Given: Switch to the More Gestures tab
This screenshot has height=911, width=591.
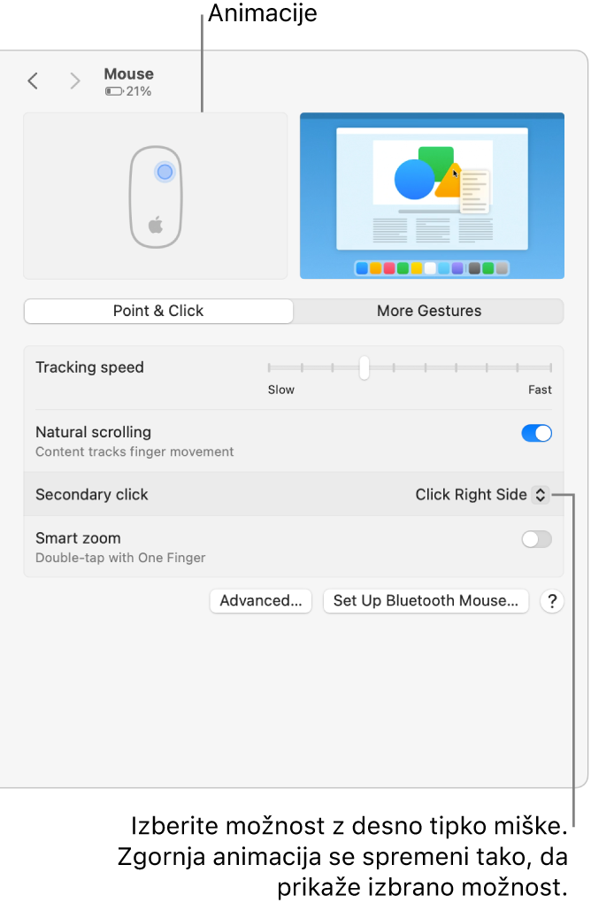Looking at the screenshot, I should 429,312.
